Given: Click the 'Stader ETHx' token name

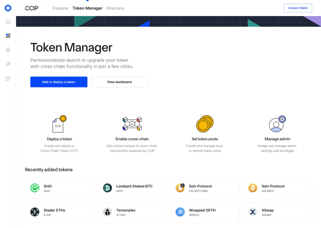Looking at the screenshot, I should coord(55,210).
